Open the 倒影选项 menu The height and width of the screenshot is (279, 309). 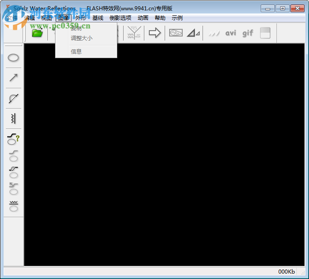(120, 18)
